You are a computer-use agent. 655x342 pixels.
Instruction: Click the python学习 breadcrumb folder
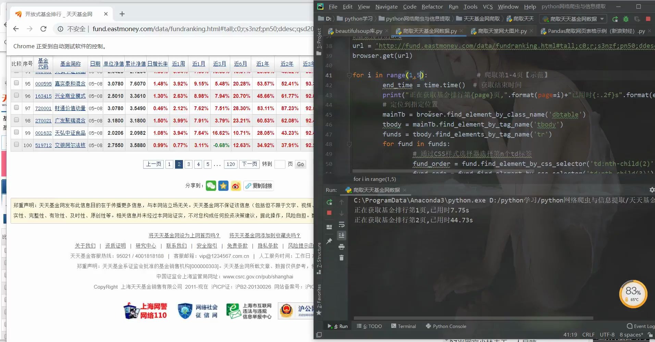click(355, 19)
